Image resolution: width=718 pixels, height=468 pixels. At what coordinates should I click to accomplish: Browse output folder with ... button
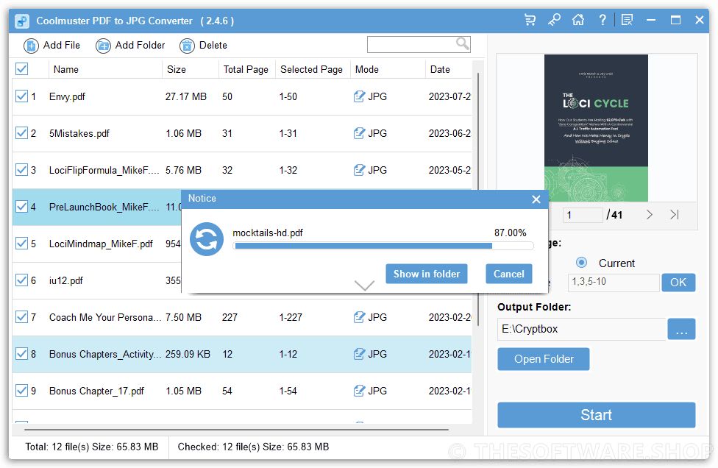click(x=681, y=329)
